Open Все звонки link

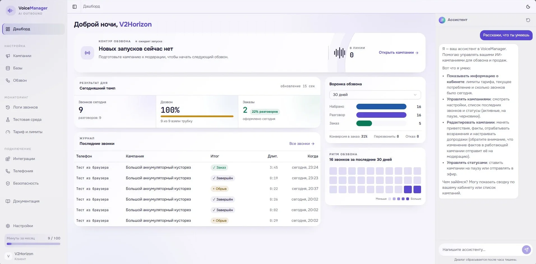point(302,144)
